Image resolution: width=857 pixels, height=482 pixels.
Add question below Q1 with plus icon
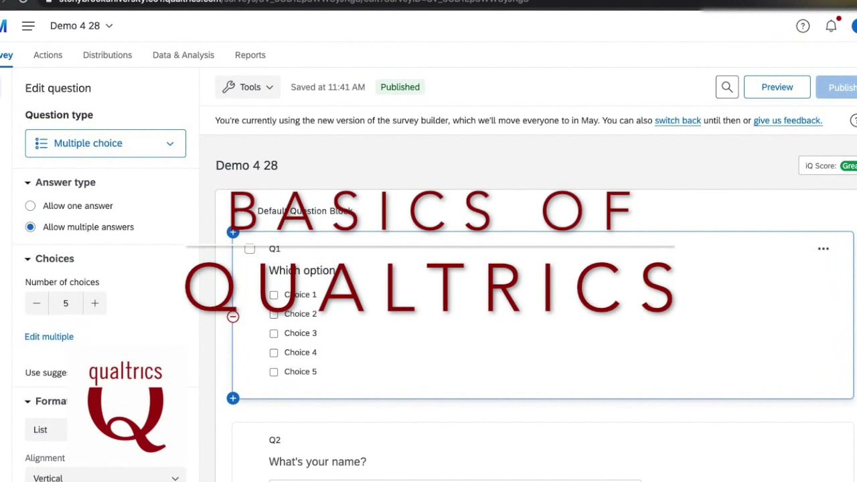(x=233, y=398)
